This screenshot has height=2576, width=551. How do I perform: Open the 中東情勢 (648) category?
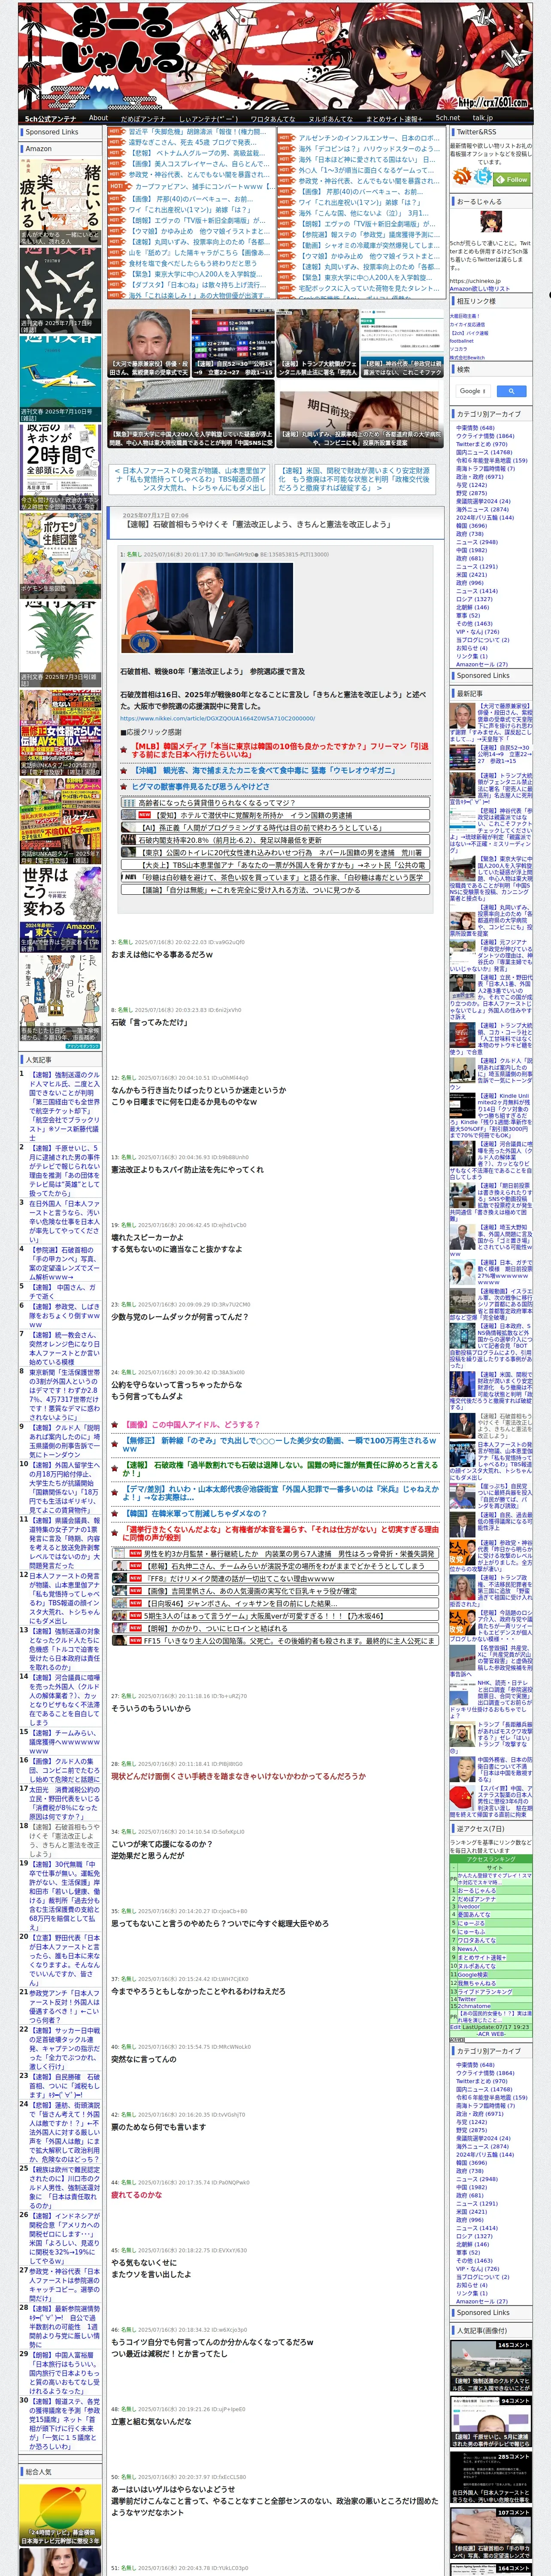tap(475, 428)
